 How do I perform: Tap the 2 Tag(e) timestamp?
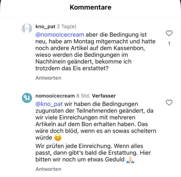67,27
